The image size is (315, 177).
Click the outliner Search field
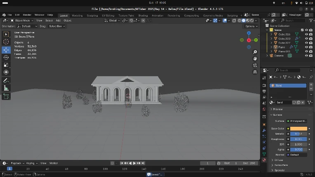click(x=292, y=21)
